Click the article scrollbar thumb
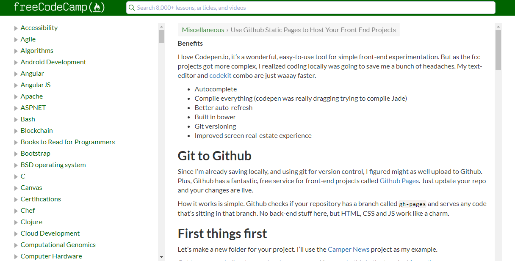The width and height of the screenshot is (515, 261). coord(498,50)
